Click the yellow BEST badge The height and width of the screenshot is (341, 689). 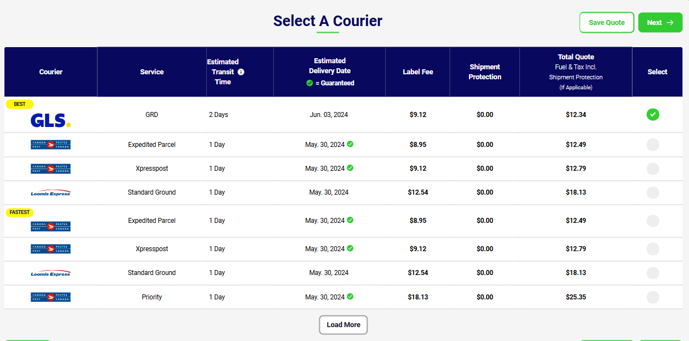click(x=19, y=104)
